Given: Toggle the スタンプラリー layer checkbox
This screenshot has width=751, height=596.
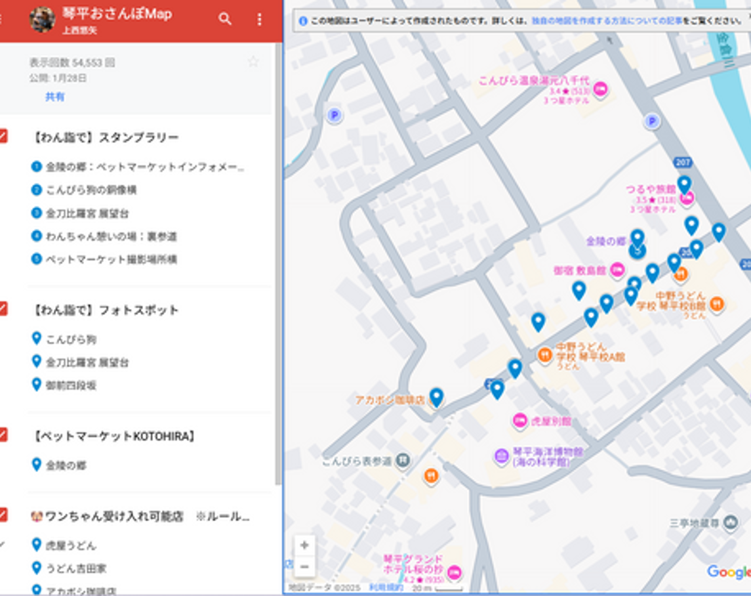Looking at the screenshot, I should click(x=3, y=137).
